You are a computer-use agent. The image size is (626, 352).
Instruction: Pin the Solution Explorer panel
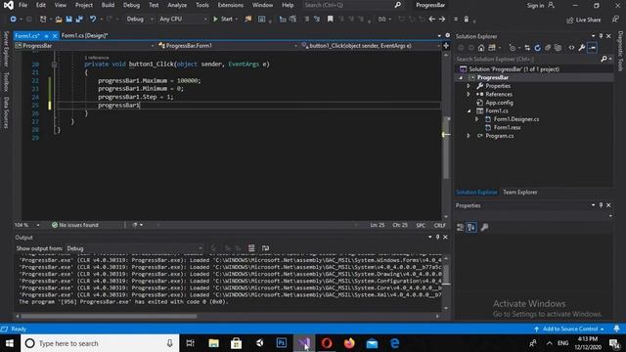tap(601, 36)
